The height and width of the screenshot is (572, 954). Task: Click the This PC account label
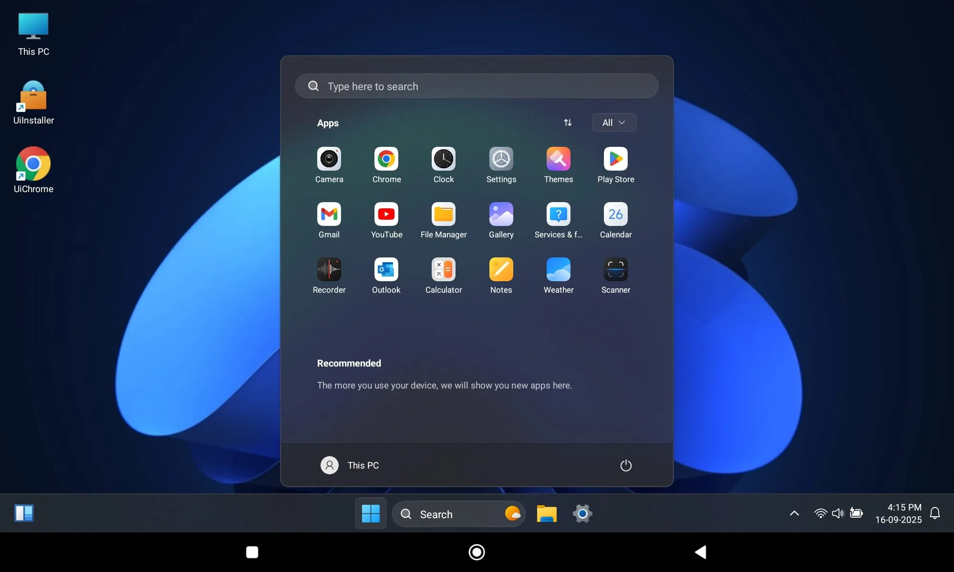pos(363,465)
